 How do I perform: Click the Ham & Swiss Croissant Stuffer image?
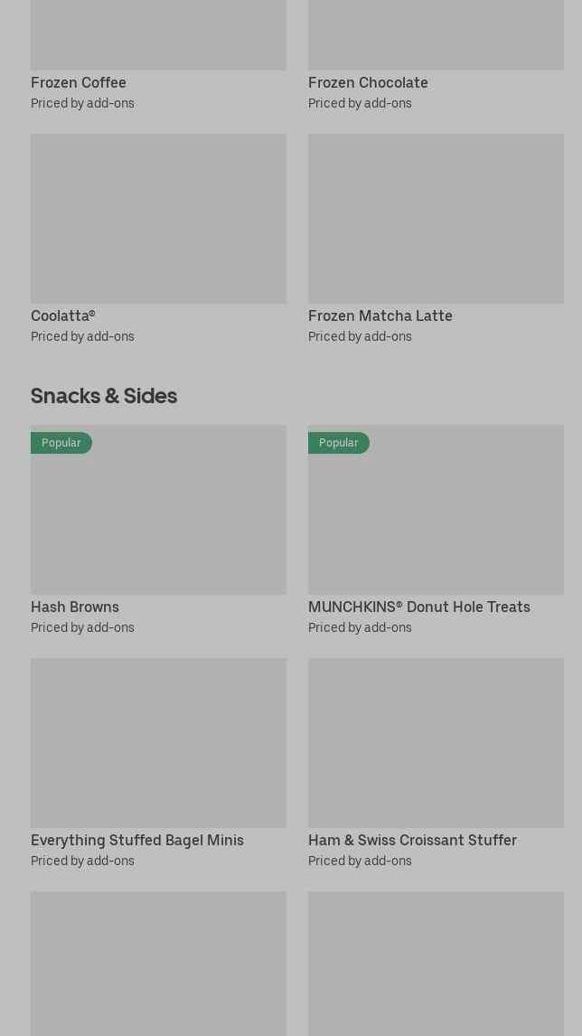click(436, 743)
